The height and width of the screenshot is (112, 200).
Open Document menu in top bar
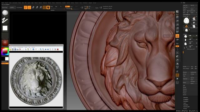pos(15,3)
